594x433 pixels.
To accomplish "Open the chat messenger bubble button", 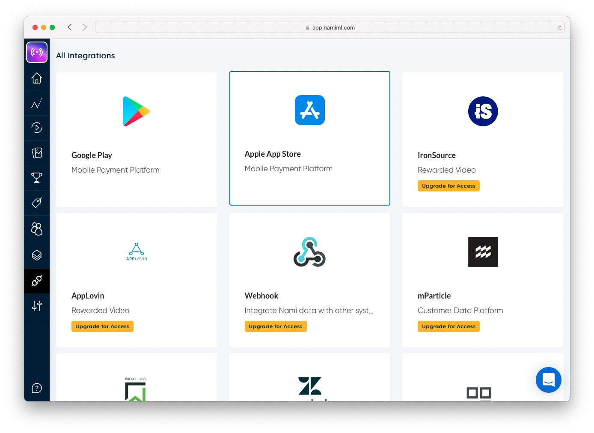I will pyautogui.click(x=549, y=380).
